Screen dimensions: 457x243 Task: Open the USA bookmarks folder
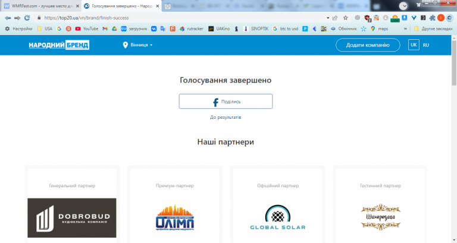[x=45, y=29]
